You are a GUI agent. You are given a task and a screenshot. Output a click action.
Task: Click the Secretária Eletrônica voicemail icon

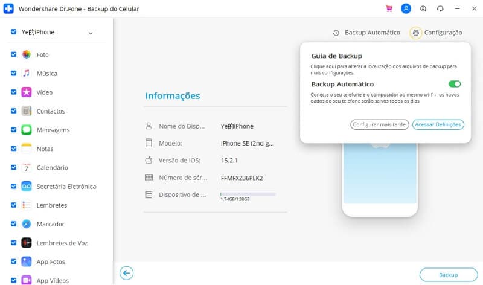[27, 186]
